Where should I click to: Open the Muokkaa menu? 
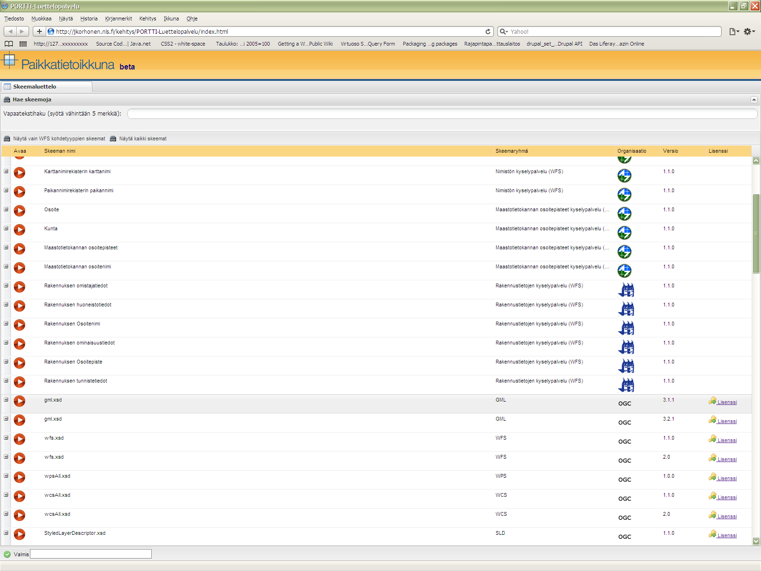41,19
